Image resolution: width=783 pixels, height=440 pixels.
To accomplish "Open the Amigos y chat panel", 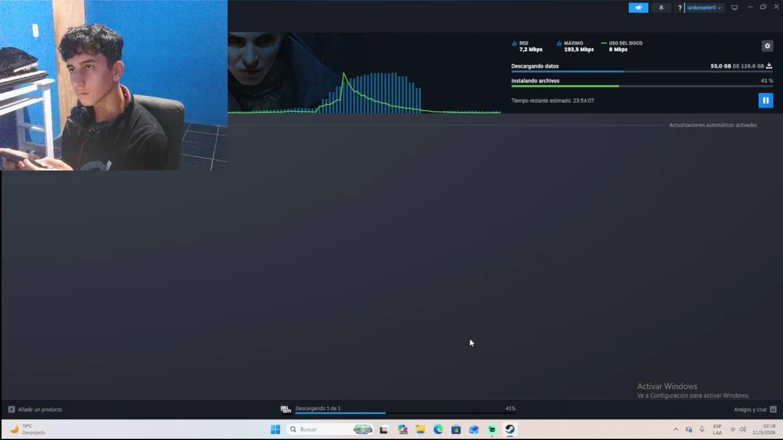I will [x=755, y=409].
